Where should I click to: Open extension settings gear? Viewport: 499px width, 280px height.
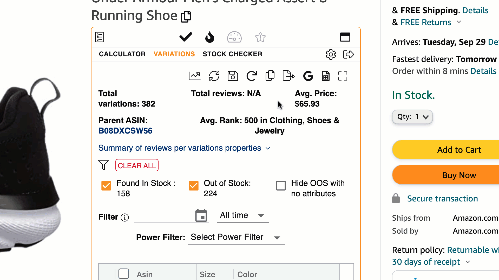(x=331, y=54)
